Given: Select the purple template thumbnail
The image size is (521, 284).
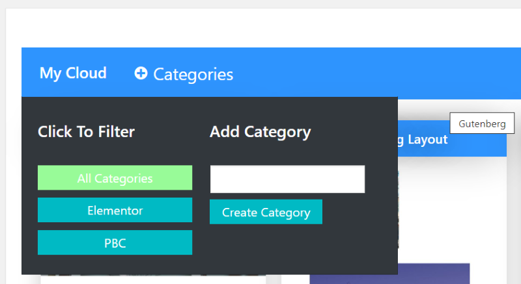Looking at the screenshot, I should [389, 274].
